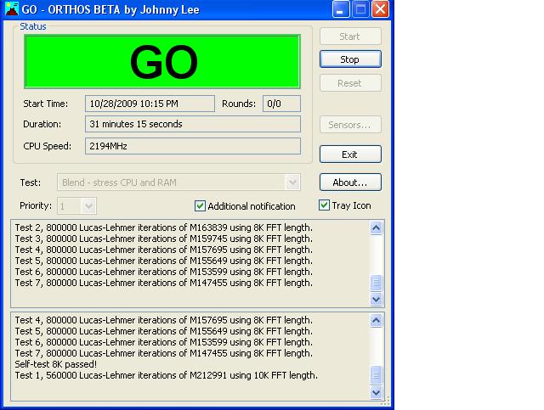Click the Start Time field

pos(150,104)
